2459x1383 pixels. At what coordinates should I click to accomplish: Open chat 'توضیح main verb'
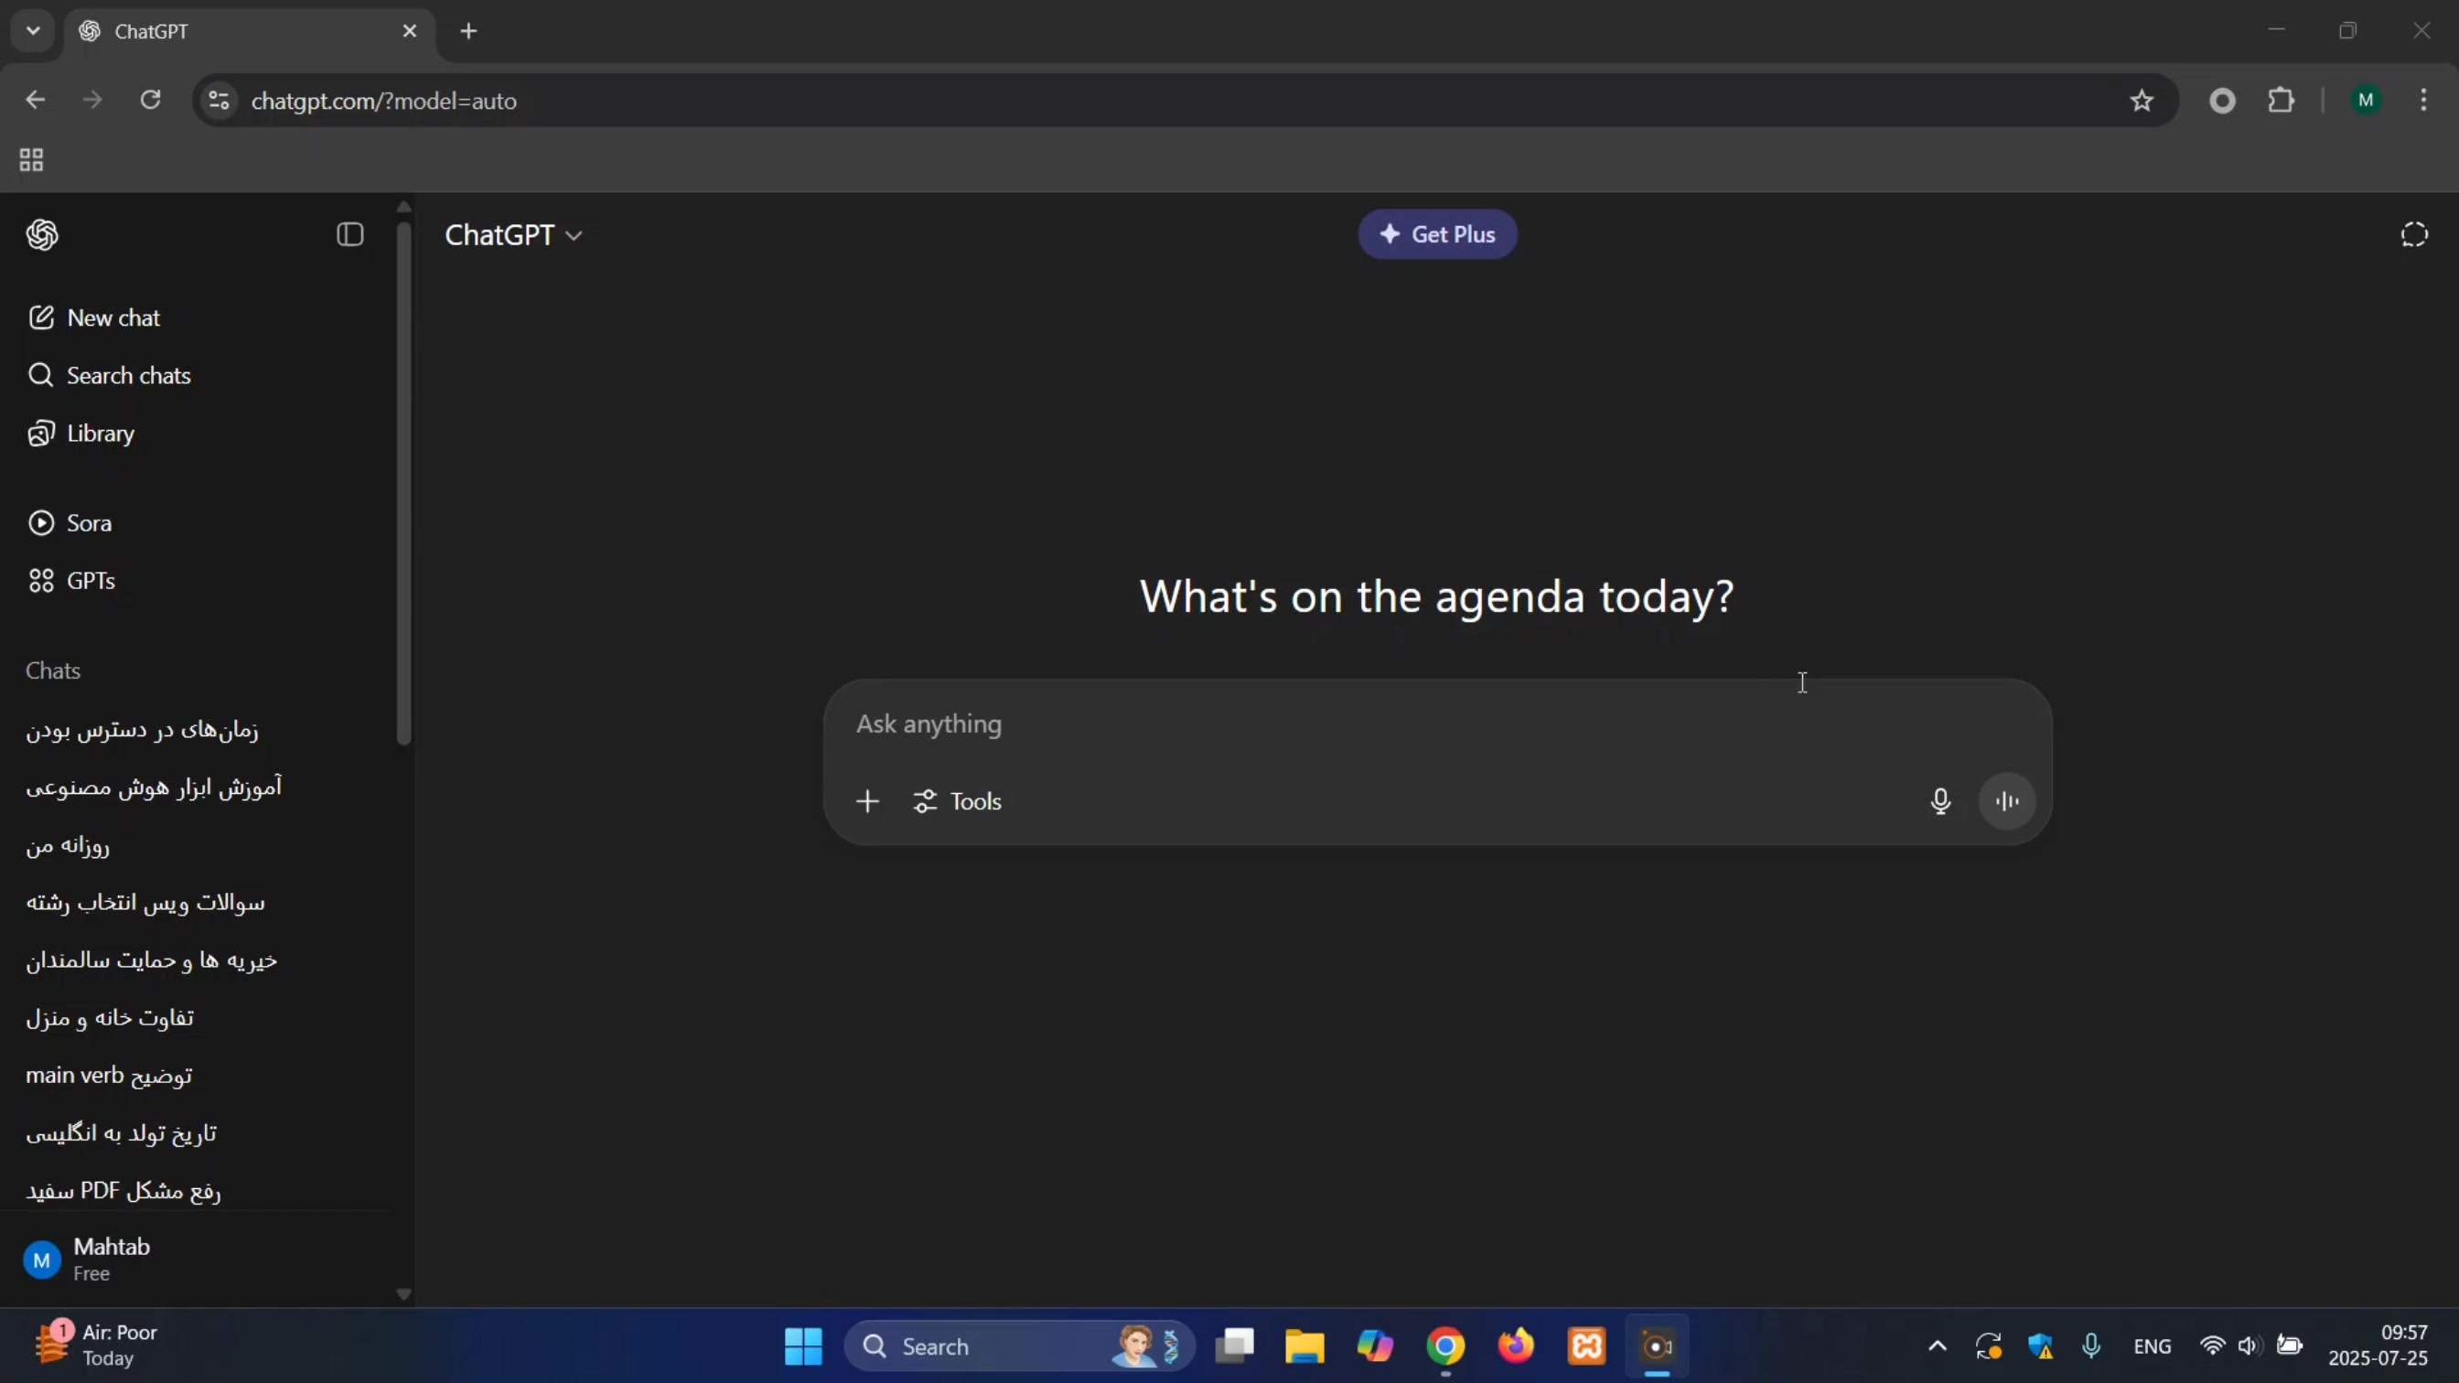pyautogui.click(x=109, y=1076)
